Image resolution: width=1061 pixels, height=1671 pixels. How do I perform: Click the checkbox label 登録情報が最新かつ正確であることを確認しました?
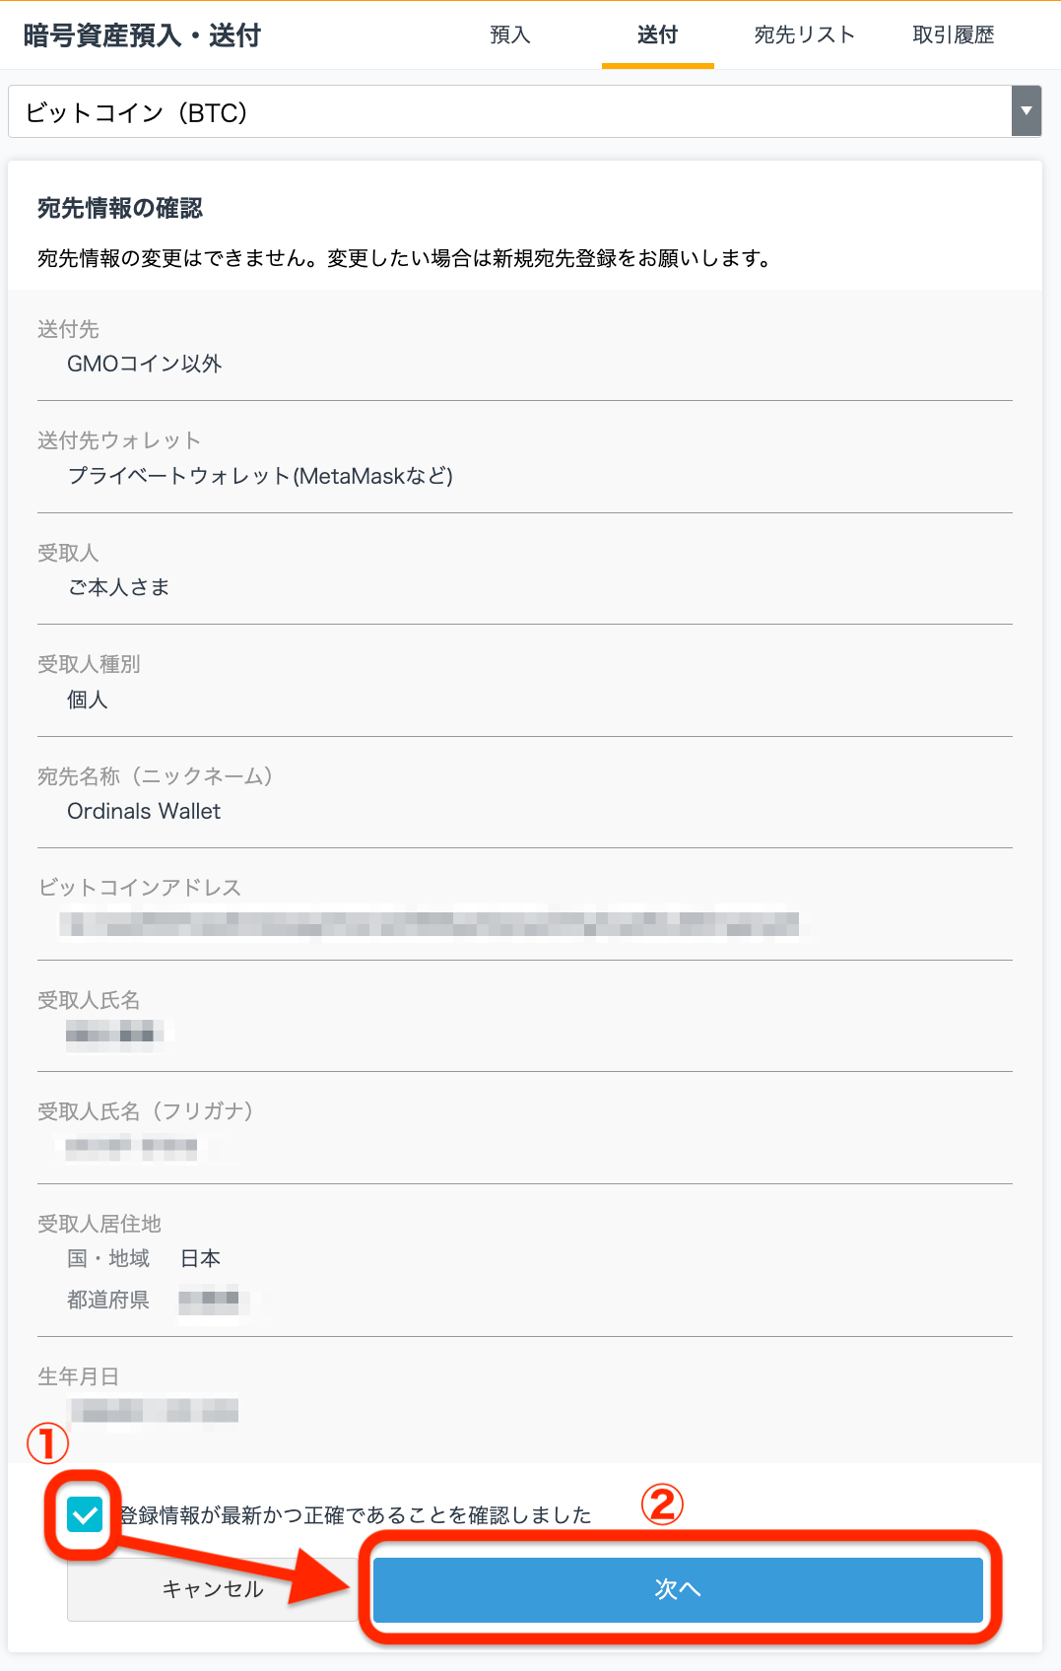(x=356, y=1515)
